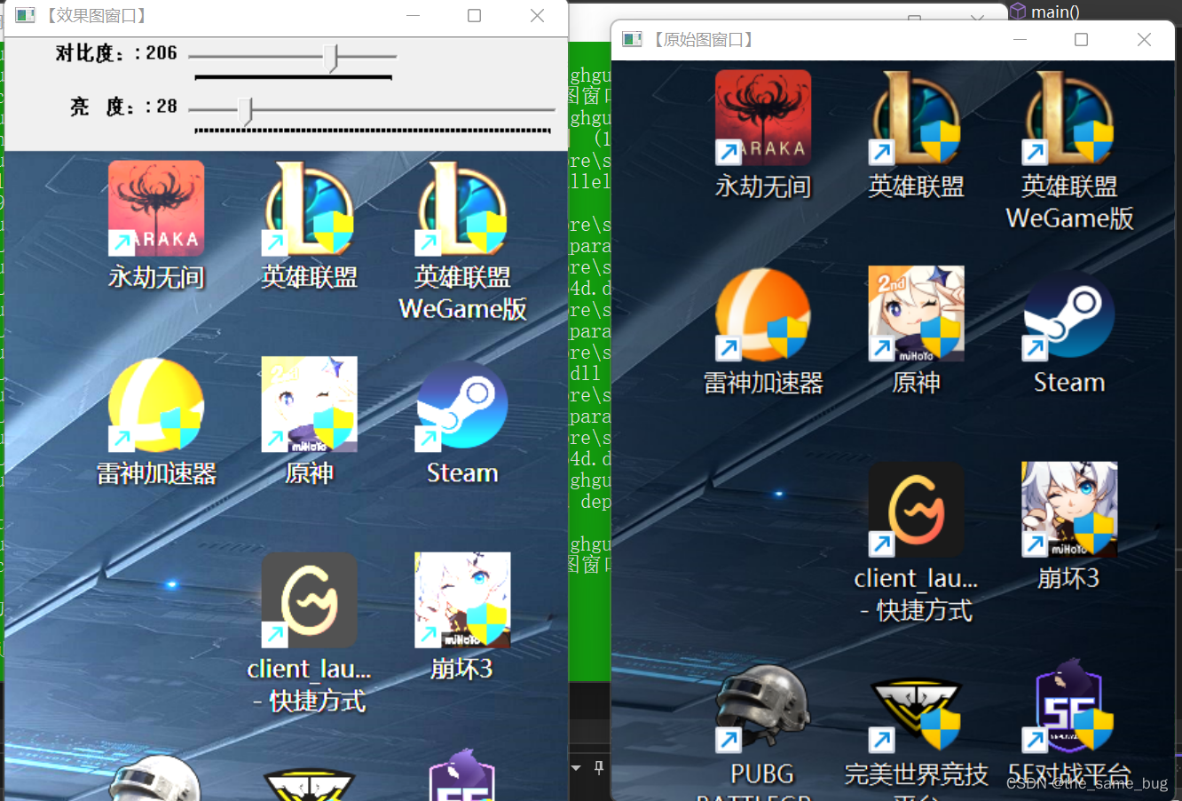Click the pin icon in the IDE panel

(x=599, y=768)
